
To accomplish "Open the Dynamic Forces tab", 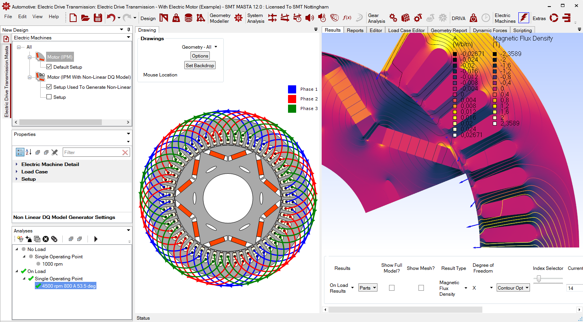I will click(490, 30).
